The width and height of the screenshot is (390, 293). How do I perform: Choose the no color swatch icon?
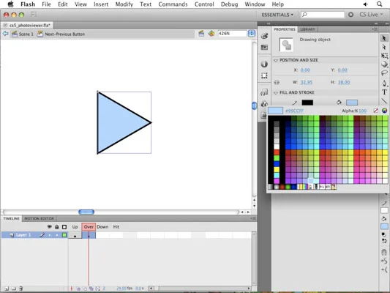376,111
